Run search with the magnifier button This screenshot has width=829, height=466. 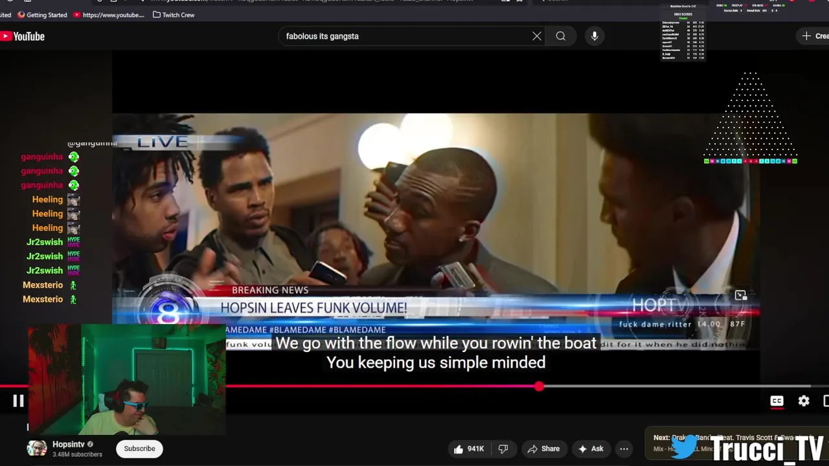pyautogui.click(x=561, y=36)
